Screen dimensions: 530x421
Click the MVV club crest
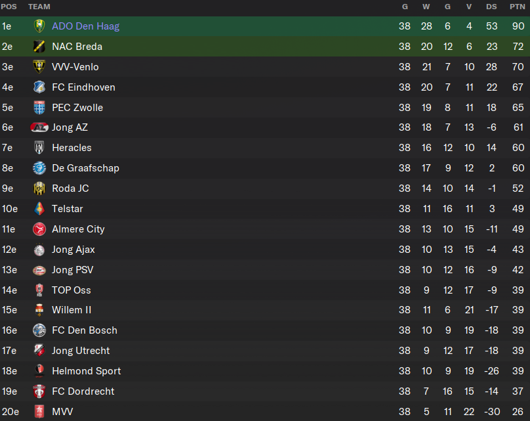point(39,412)
